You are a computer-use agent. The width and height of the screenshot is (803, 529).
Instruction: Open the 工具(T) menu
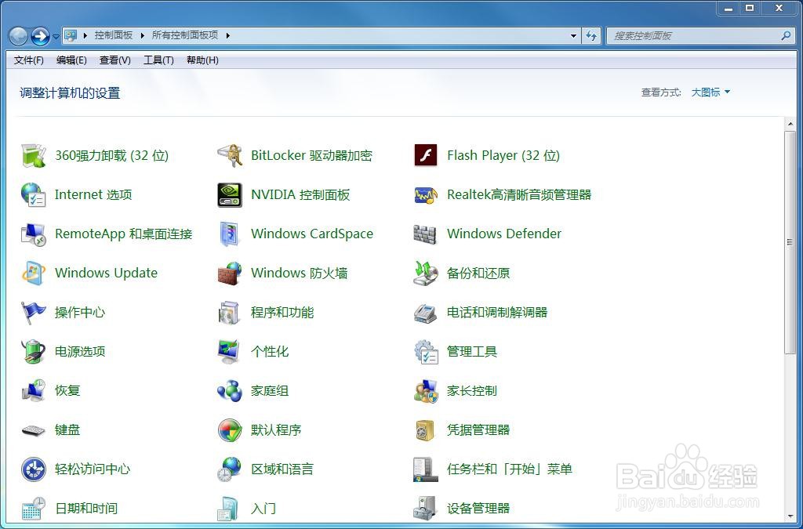[158, 60]
